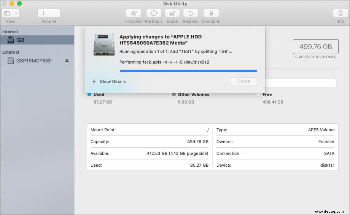Click the iGB disk icon in sidebar

11,40
